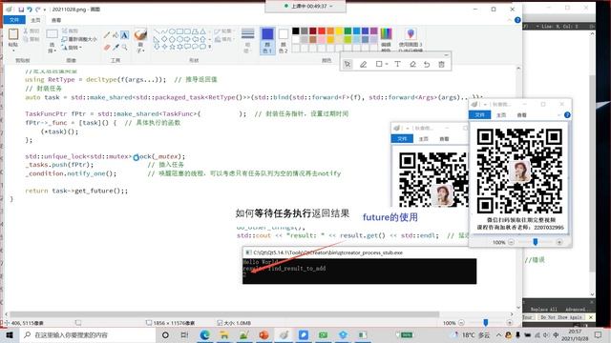Click the main Paint horizontal scrollbar
This screenshot has height=343, width=611.
click(x=224, y=313)
